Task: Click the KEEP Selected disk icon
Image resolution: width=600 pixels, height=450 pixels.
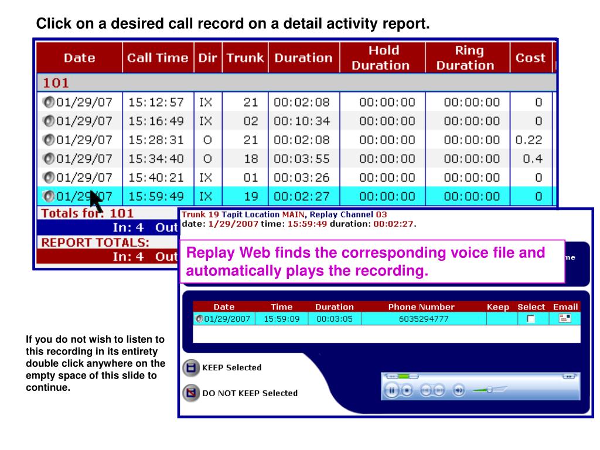Action: (x=190, y=368)
